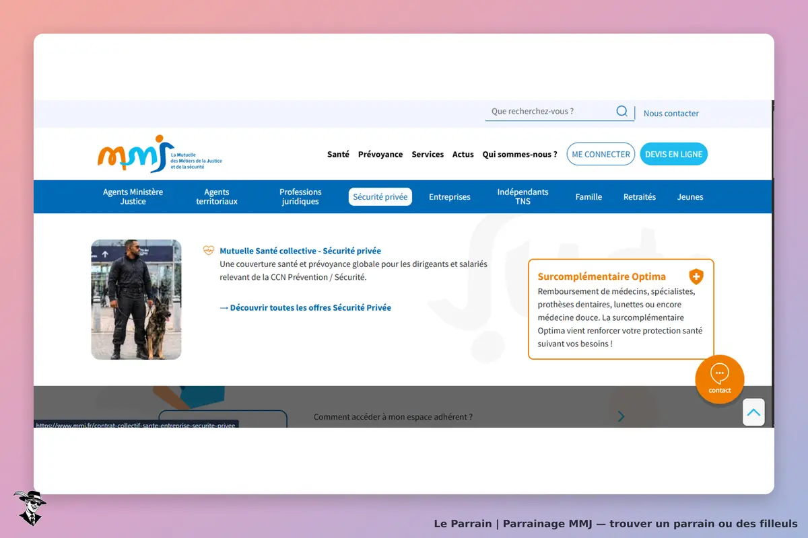
Task: Click the scroll-to-top arrow button
Action: (753, 412)
